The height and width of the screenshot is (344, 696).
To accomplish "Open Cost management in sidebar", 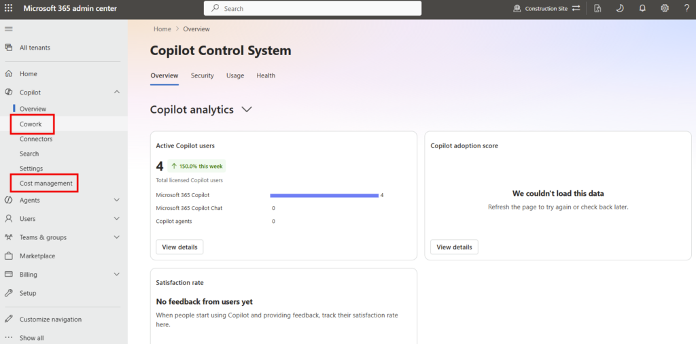I will (46, 184).
